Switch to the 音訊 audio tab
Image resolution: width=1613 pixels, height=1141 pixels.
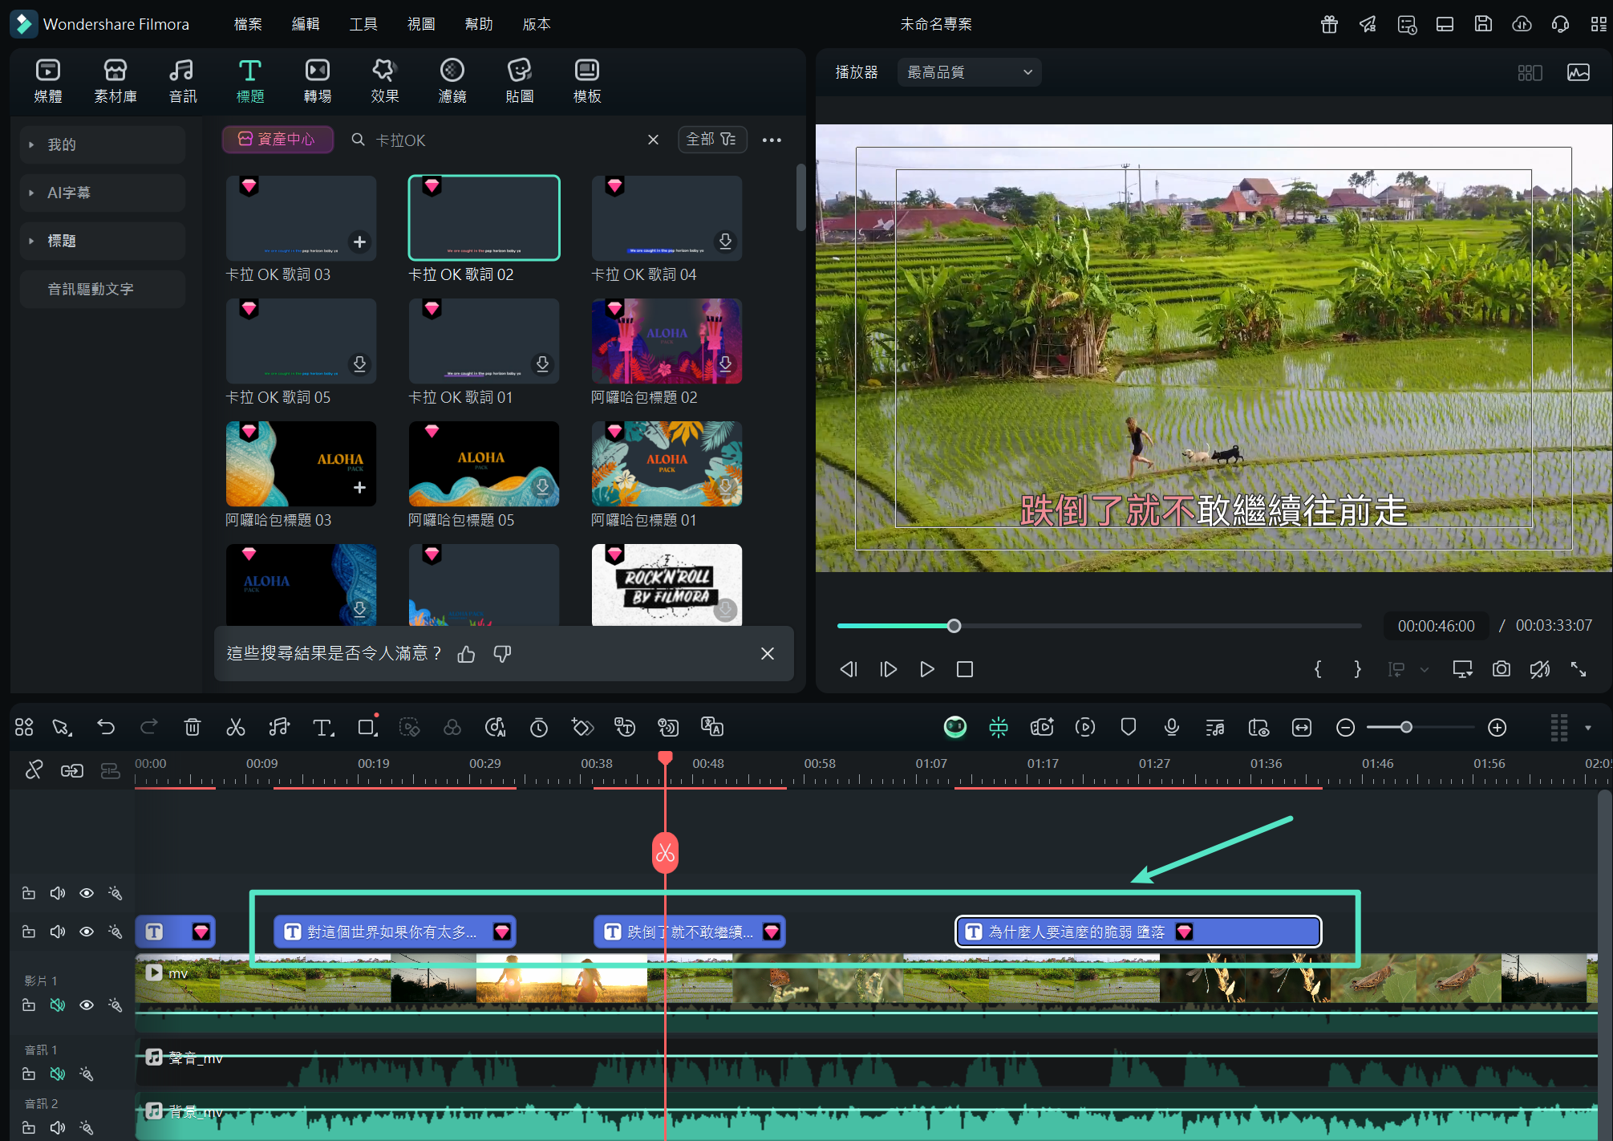tap(183, 81)
